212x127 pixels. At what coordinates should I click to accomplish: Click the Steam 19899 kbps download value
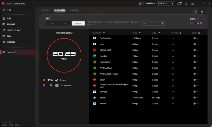point(138,98)
